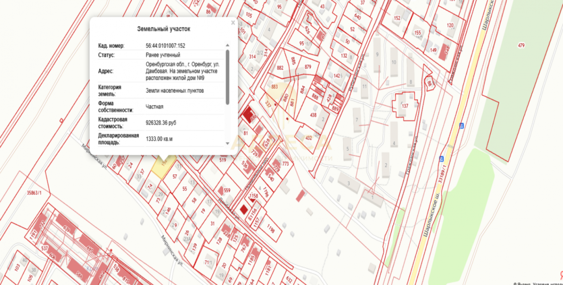Click the upper bus stop icon on Шарлыкское шоссе
Viewport: 563px width, 285px height.
tap(462, 126)
